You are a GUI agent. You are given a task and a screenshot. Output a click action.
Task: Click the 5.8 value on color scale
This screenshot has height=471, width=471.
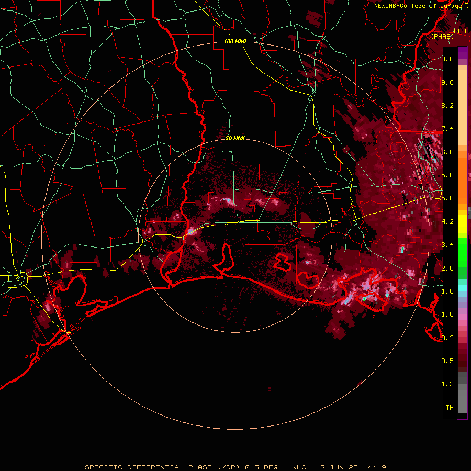tap(447, 175)
